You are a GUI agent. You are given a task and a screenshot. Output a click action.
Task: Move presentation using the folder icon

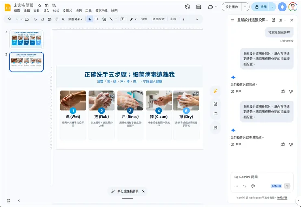coord(47,5)
